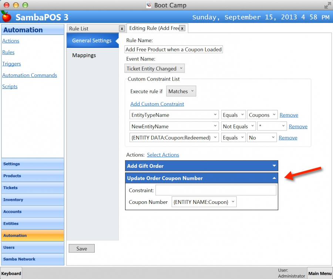333x279 pixels.
Task: Open the Main Menu
Action: pyautogui.click(x=320, y=273)
